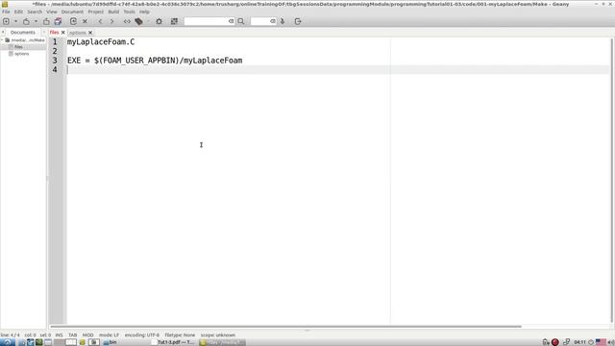Viewport: 615px width, 346px height.
Task: Click the EXE = $(FOAM_USER_APPBIN) line
Action: 155,61
